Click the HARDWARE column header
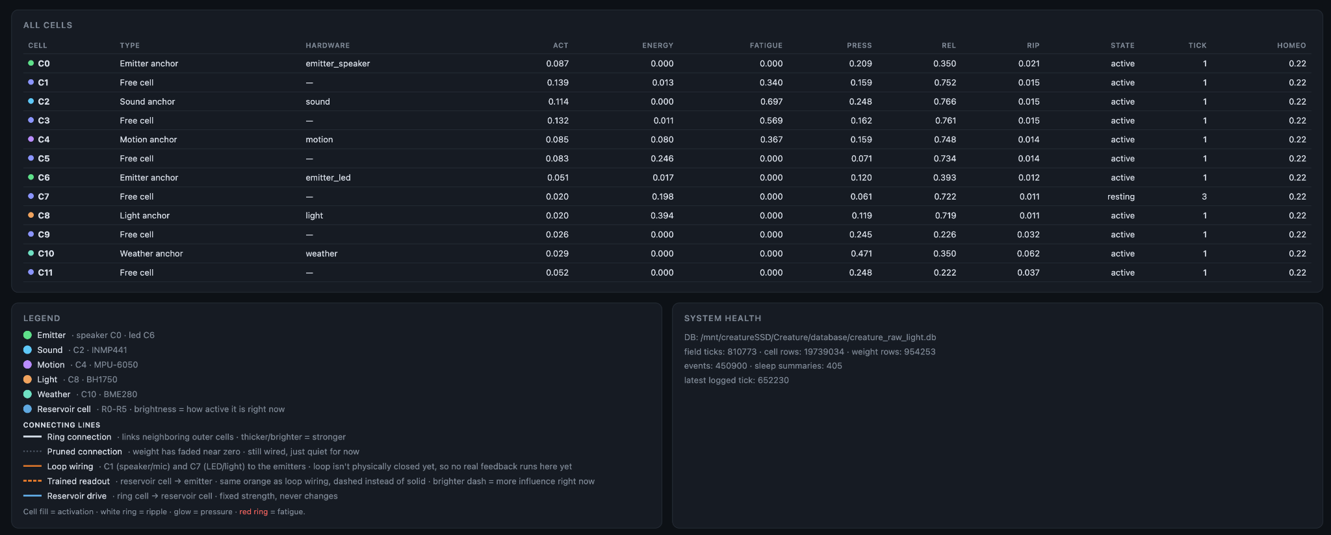The image size is (1331, 535). 328,46
